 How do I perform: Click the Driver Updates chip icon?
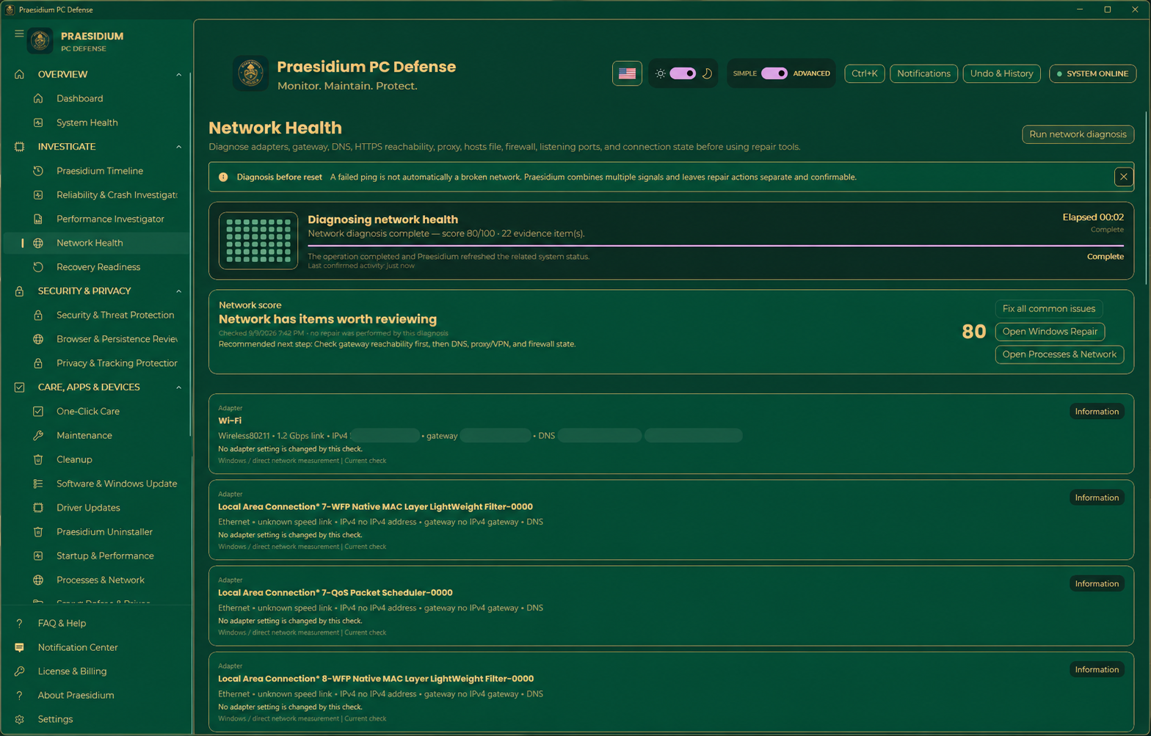click(38, 508)
